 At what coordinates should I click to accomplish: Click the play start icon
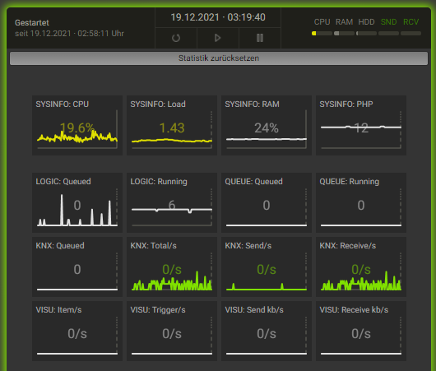218,38
